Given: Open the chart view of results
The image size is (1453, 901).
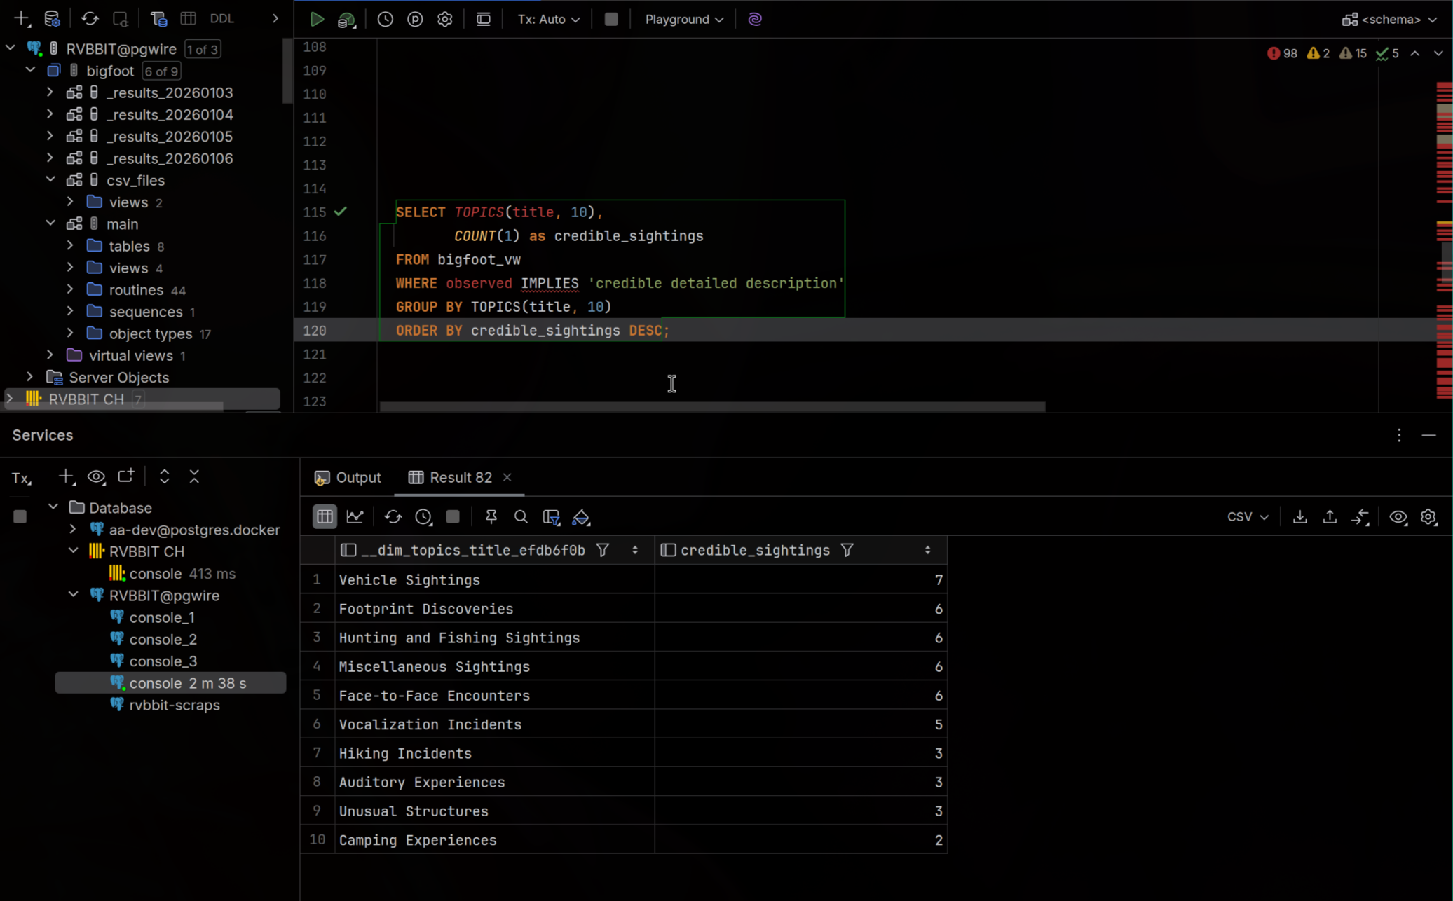Looking at the screenshot, I should point(355,517).
